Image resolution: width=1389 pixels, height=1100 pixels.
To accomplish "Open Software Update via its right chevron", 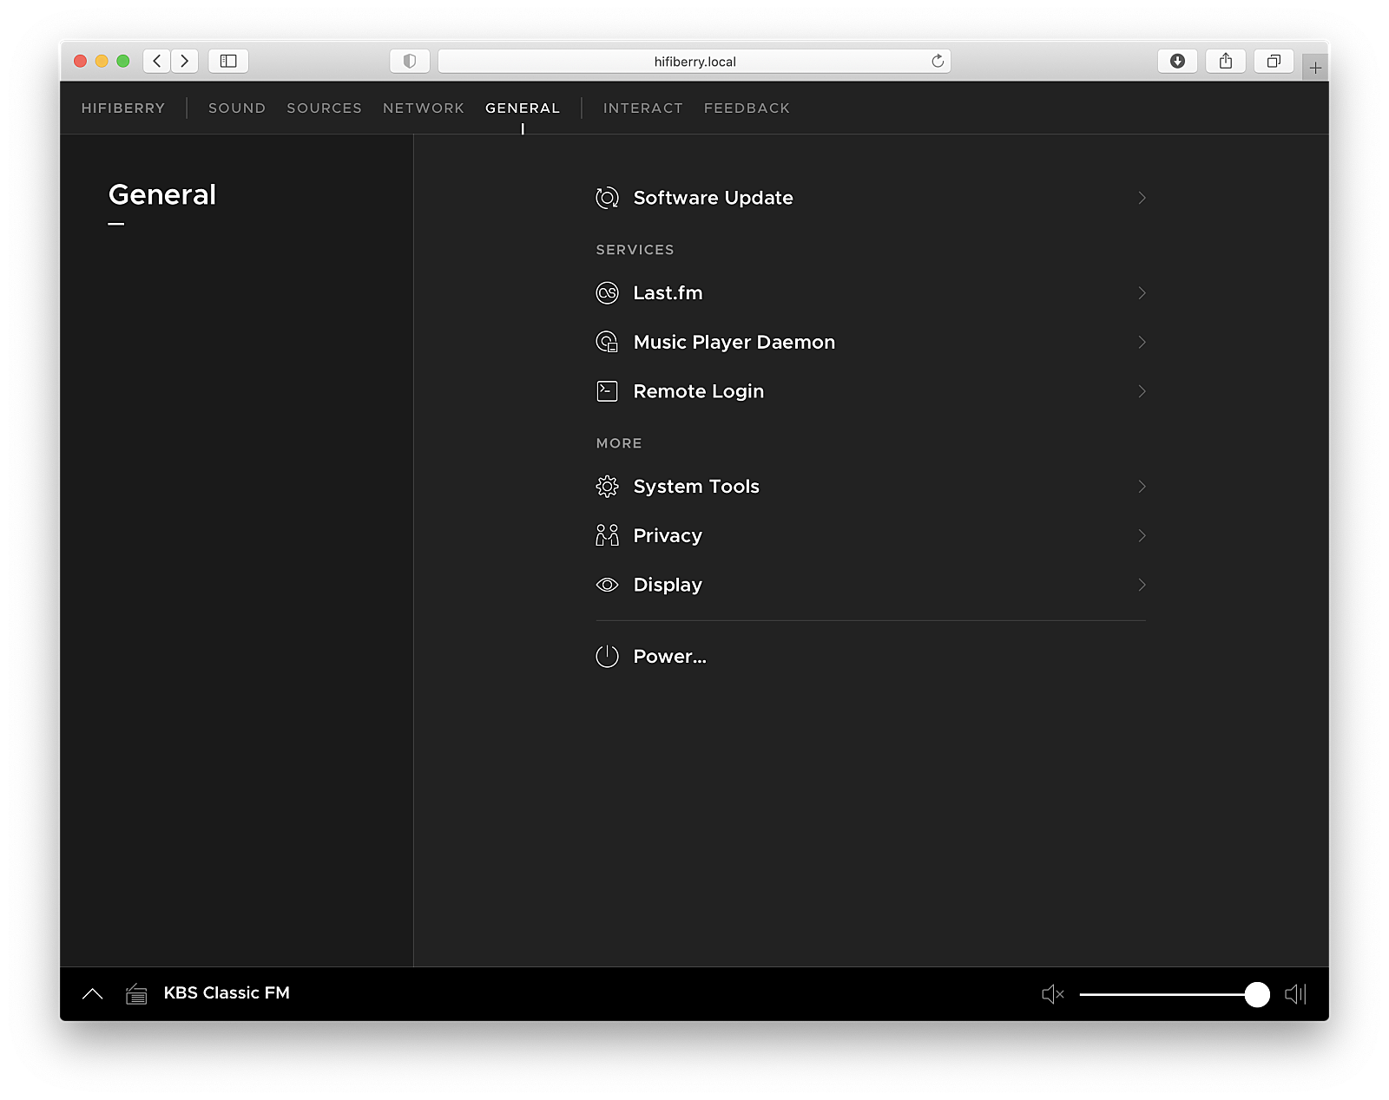I will [1142, 198].
